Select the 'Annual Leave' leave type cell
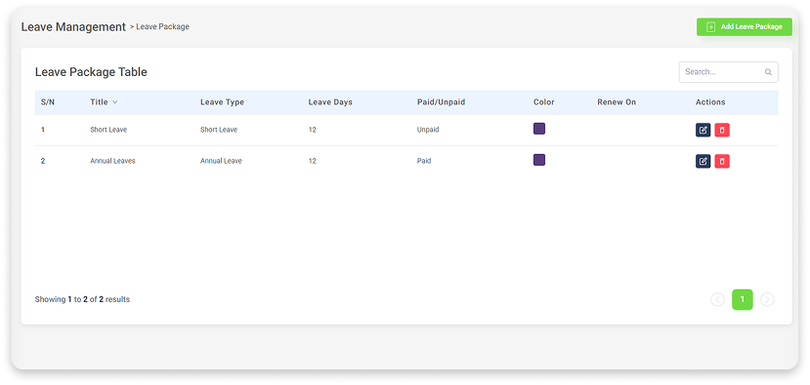The height and width of the screenshot is (385, 810). (221, 161)
